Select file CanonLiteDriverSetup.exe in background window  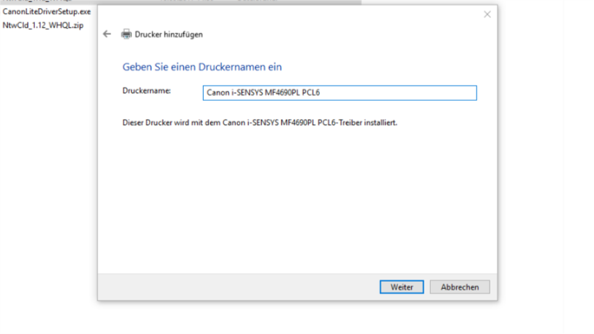coord(46,12)
